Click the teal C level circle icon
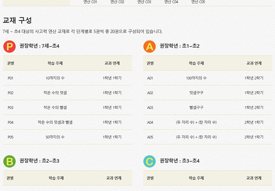The height and width of the screenshot is (191, 275). [149, 161]
